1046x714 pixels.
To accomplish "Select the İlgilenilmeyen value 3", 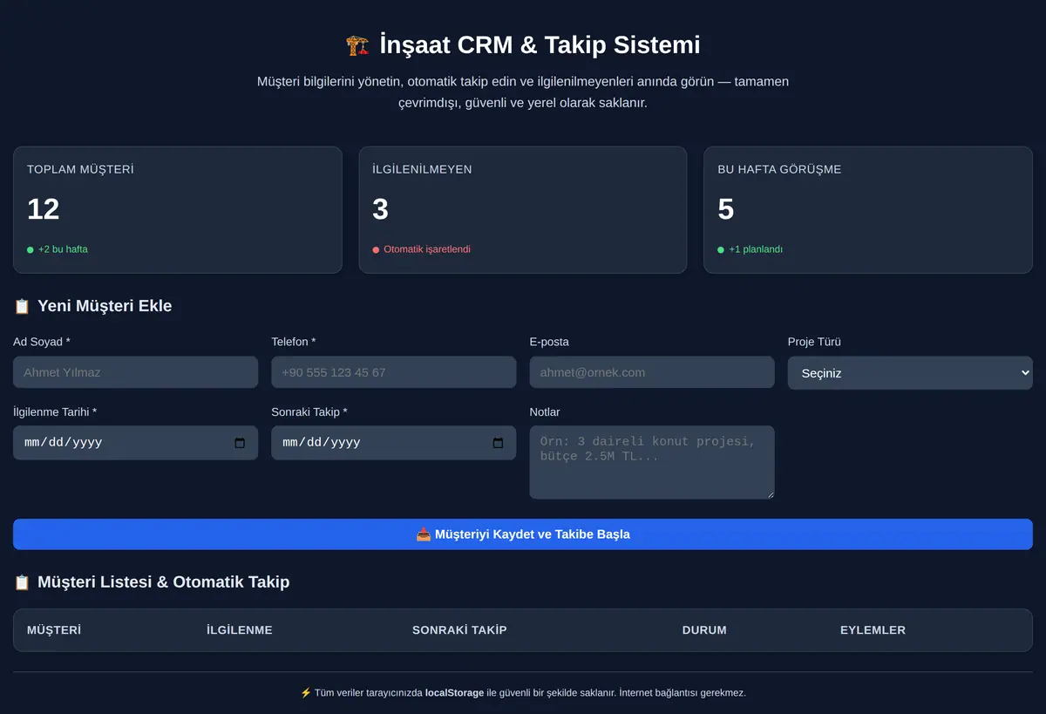I will pos(381,209).
